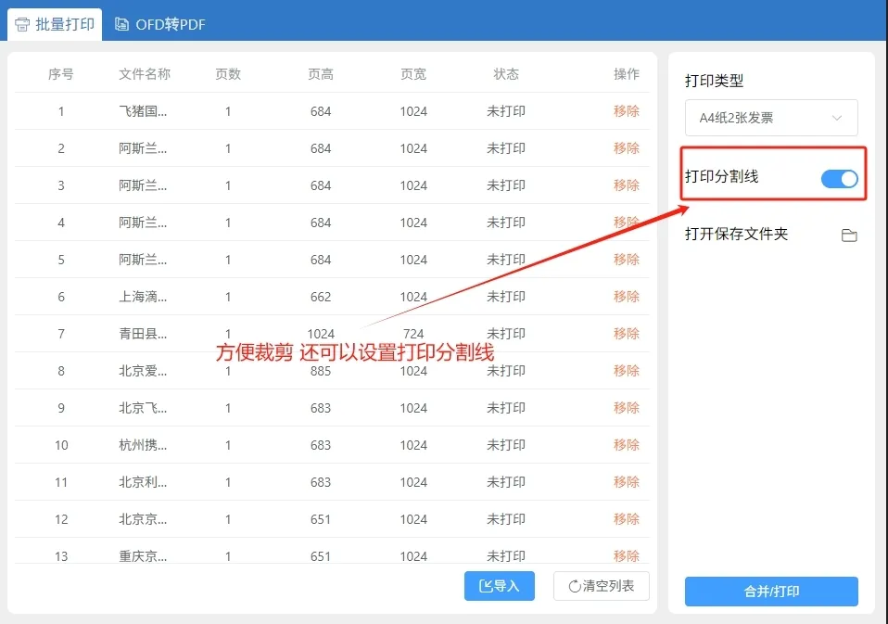
Task: Click the 页宽 column header
Action: (x=413, y=74)
